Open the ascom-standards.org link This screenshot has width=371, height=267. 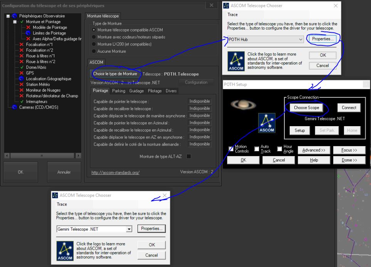pyautogui.click(x=115, y=172)
